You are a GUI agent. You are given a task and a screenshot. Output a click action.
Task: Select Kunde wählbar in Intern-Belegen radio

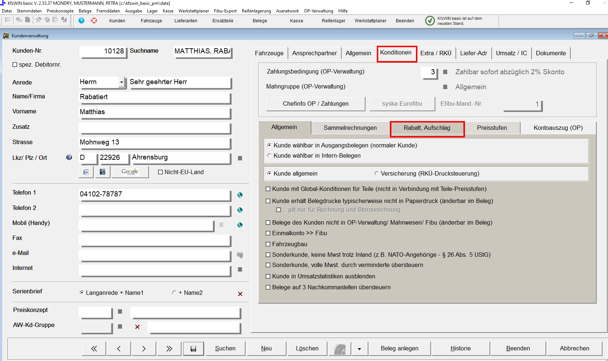(x=270, y=155)
